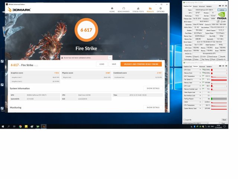Open the Windows Start menu

click(3, 126)
